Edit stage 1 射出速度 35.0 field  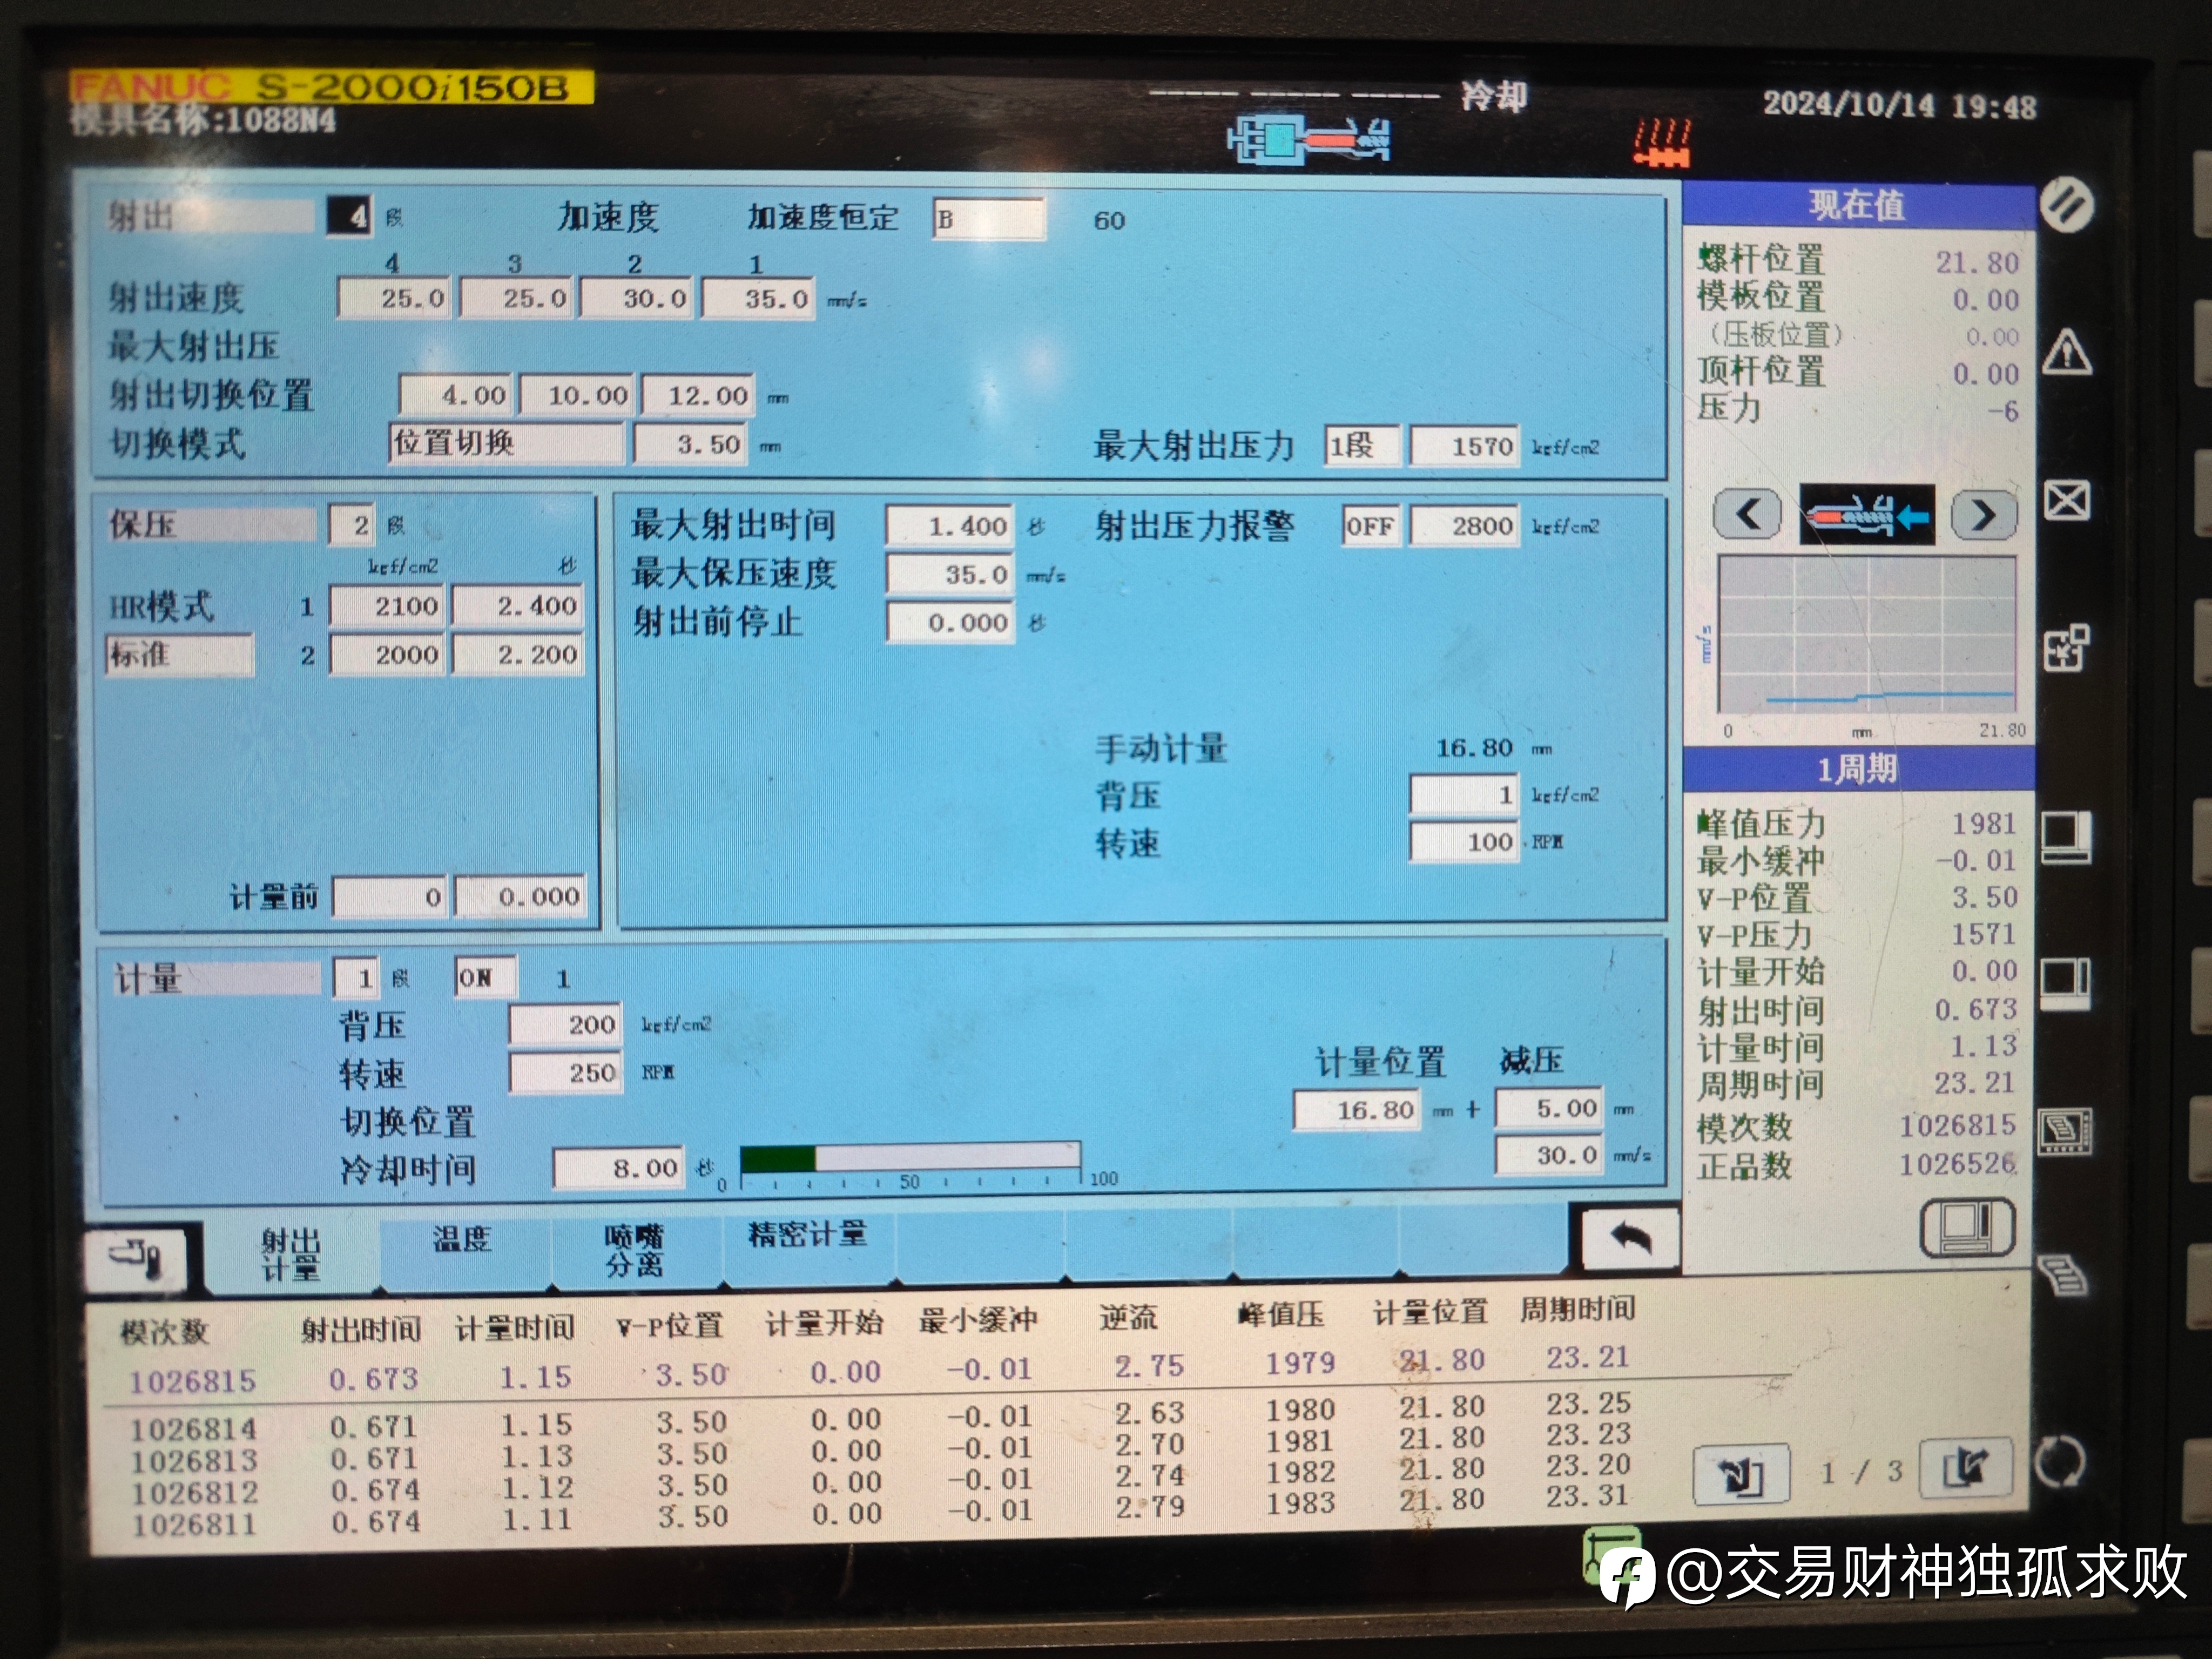(x=758, y=298)
